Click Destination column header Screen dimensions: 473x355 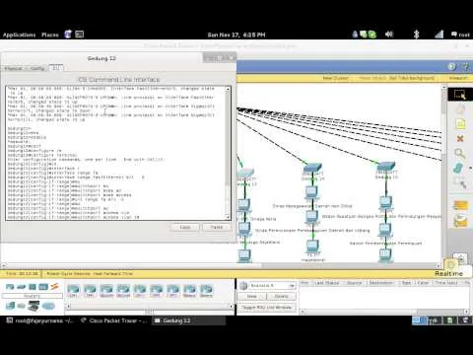pos(381,283)
